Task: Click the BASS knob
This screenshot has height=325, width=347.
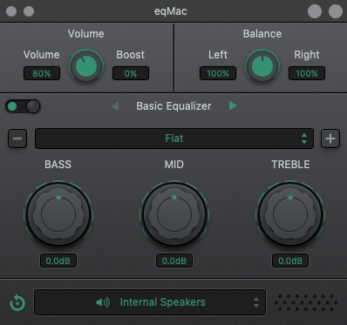Action: coord(58,214)
